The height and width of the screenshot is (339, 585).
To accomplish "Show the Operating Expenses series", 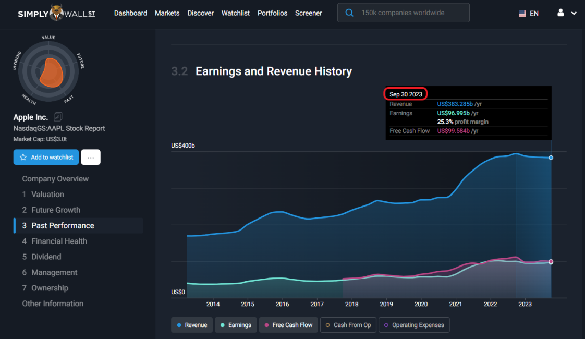I will (x=414, y=324).
